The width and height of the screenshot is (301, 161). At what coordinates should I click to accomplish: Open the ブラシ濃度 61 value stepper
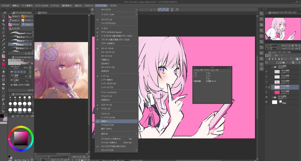[x=28, y=76]
